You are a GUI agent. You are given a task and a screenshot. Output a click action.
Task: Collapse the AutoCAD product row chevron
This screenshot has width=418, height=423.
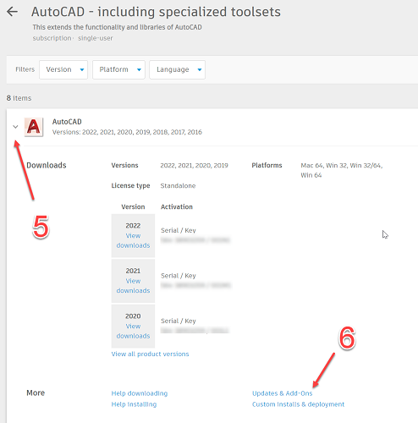[15, 127]
